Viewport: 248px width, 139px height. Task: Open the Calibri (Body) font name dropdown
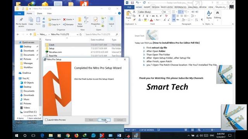162,12
